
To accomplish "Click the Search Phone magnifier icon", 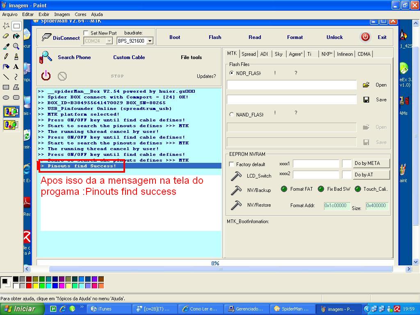I will (46, 57).
